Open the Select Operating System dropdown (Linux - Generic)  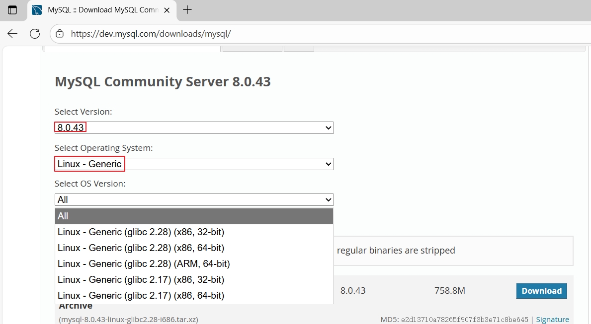(194, 164)
